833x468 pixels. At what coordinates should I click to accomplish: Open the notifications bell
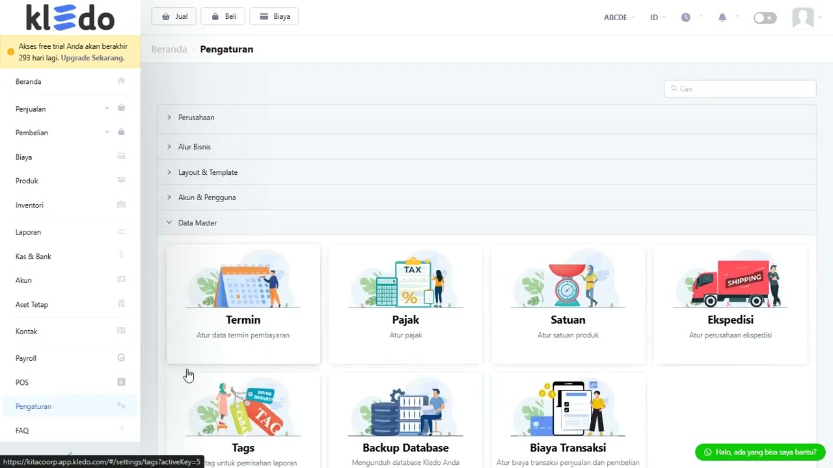(722, 18)
